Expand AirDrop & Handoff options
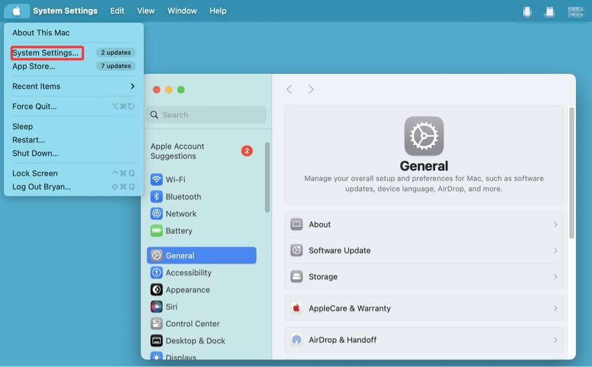 pyautogui.click(x=424, y=340)
